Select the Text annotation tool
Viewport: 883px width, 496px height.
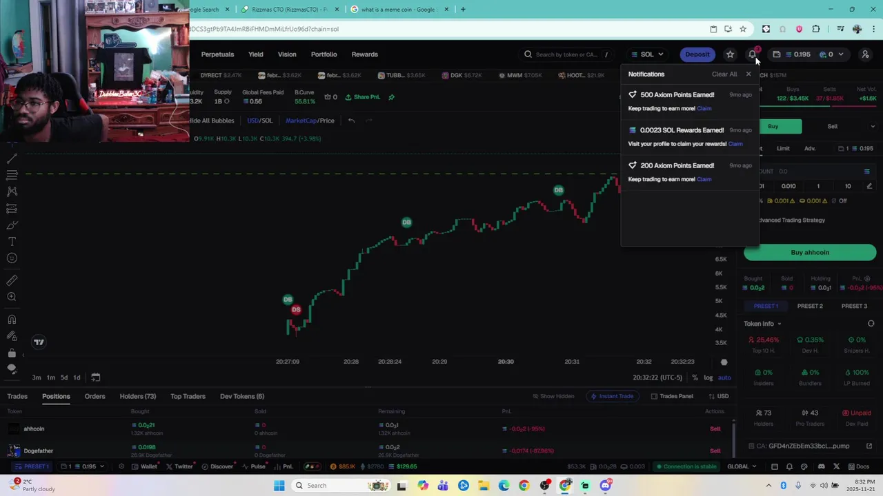coord(12,242)
